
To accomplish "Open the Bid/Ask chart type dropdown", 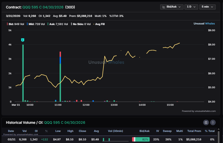I will point(172,7).
